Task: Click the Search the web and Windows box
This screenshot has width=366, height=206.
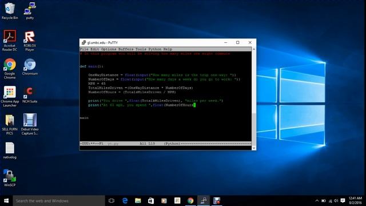Action: point(59,201)
